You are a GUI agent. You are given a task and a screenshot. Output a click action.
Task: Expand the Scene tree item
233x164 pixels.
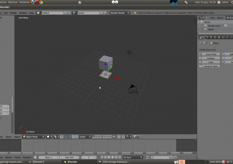(199, 22)
